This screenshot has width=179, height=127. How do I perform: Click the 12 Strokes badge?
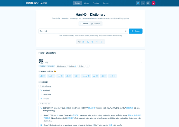click(x=51, y=66)
